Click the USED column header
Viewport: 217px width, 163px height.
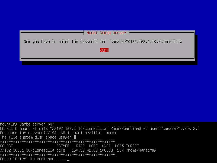point(93,146)
